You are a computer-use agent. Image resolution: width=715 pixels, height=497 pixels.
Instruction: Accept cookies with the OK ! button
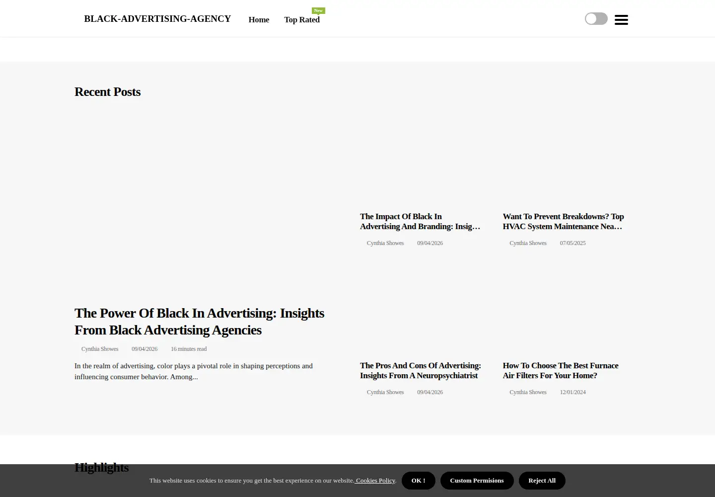(419, 481)
